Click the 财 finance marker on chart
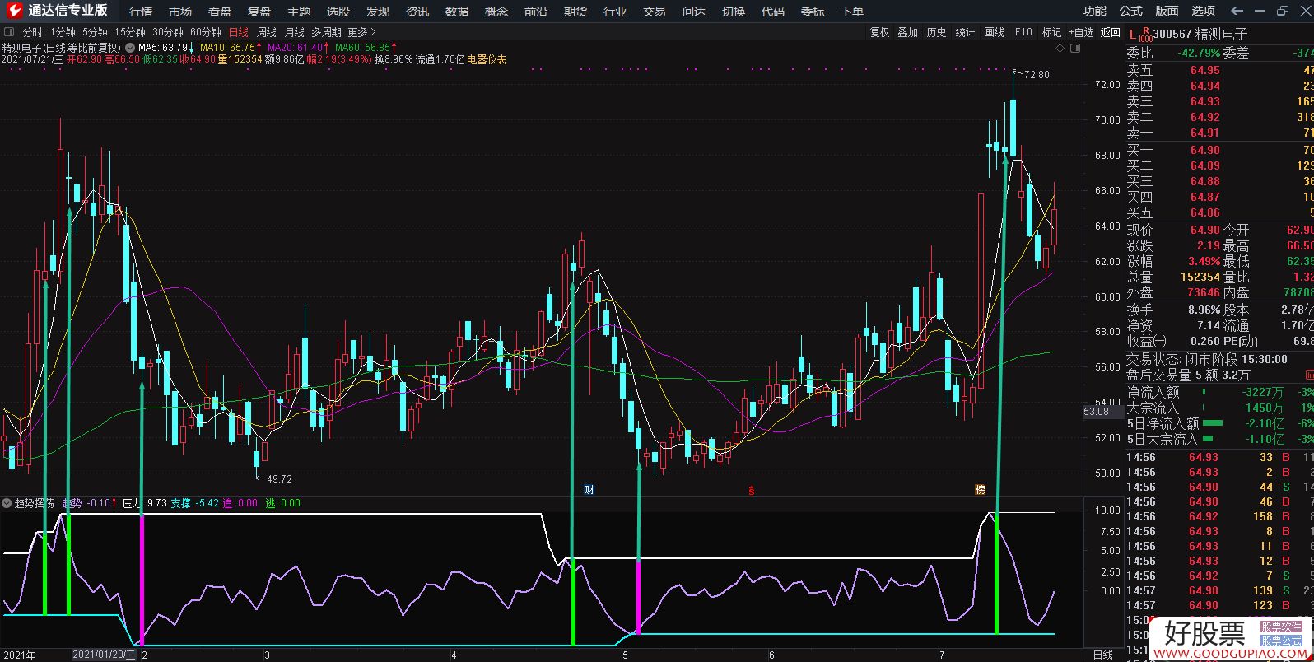 coord(589,490)
